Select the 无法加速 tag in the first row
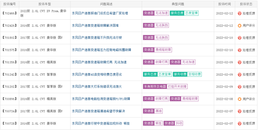The image size is (258, 130). click(162, 13)
